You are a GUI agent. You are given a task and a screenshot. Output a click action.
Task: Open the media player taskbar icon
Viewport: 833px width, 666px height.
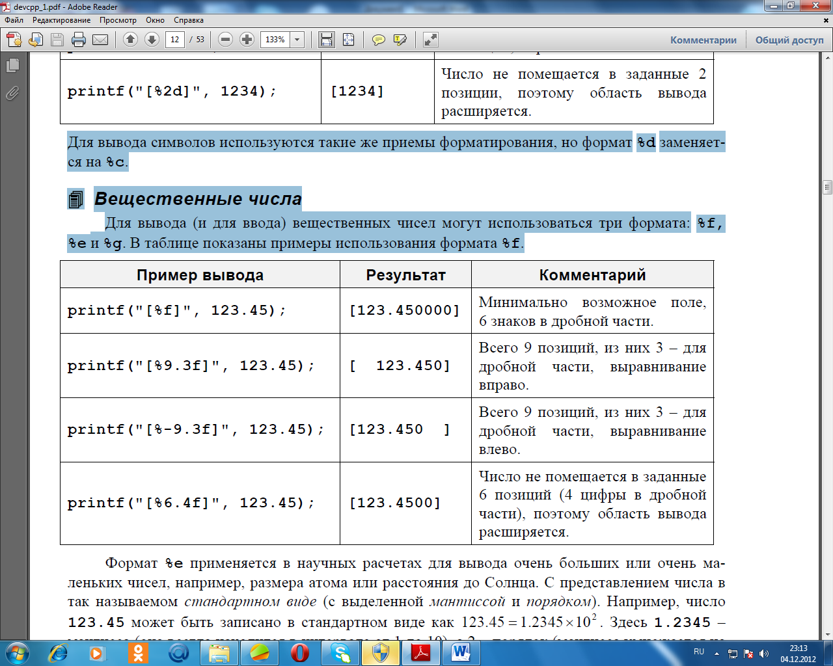[x=97, y=652]
